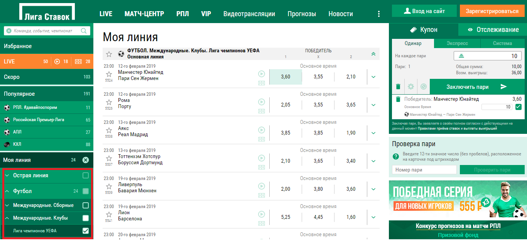
Task: Click the Зарегистрироваться button
Action: tap(492, 11)
